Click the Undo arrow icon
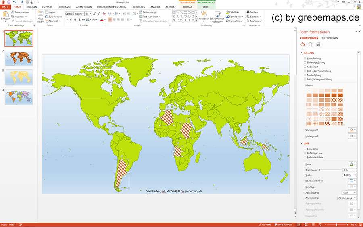This screenshot has height=227, width=363. 14,2
